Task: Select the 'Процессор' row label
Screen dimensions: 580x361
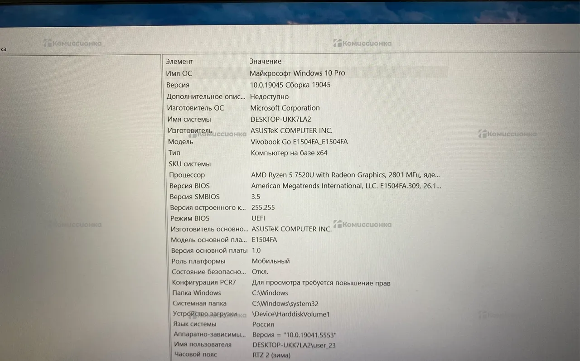Action: click(x=187, y=175)
